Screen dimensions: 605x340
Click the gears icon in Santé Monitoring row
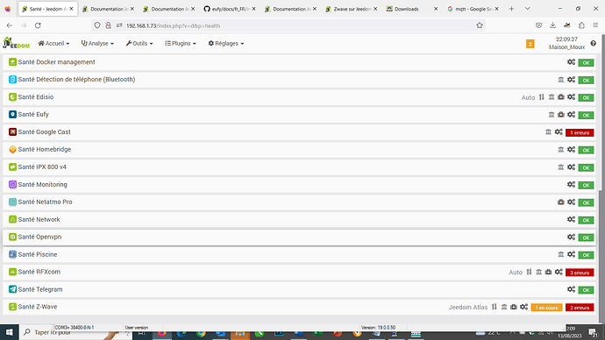(x=571, y=185)
